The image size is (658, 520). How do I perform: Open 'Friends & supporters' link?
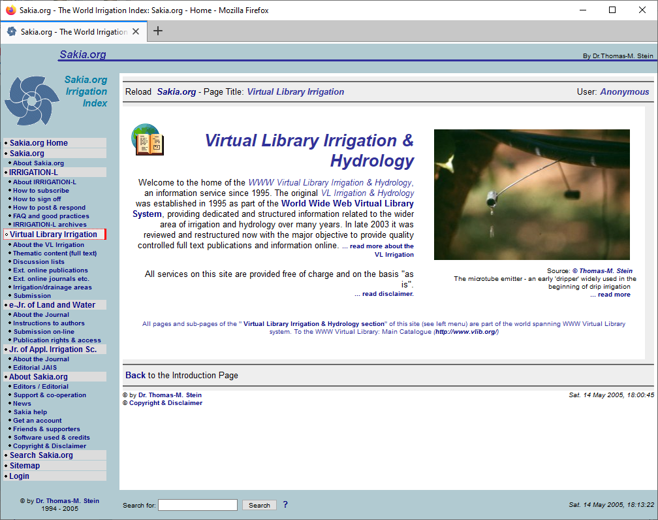pyautogui.click(x=46, y=429)
